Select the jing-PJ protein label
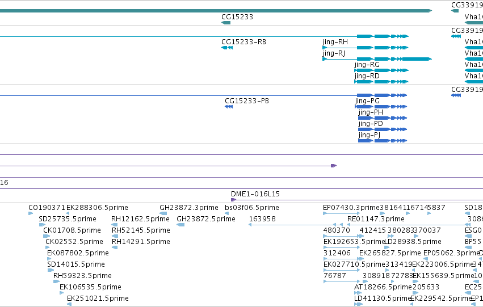Viewport: 483px width, 307px height. 369,135
